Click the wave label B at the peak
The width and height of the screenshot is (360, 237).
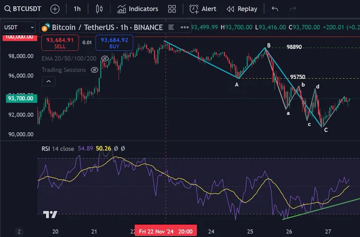(269, 45)
